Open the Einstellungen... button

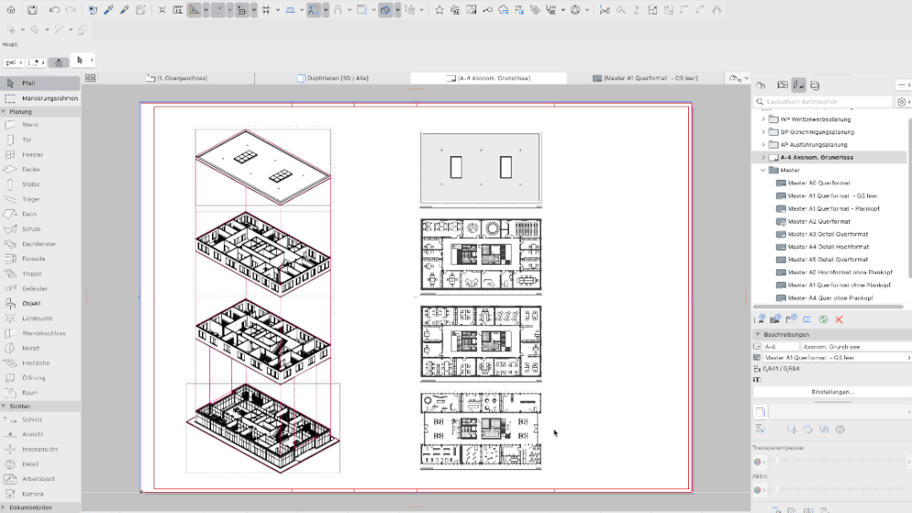[x=832, y=393]
